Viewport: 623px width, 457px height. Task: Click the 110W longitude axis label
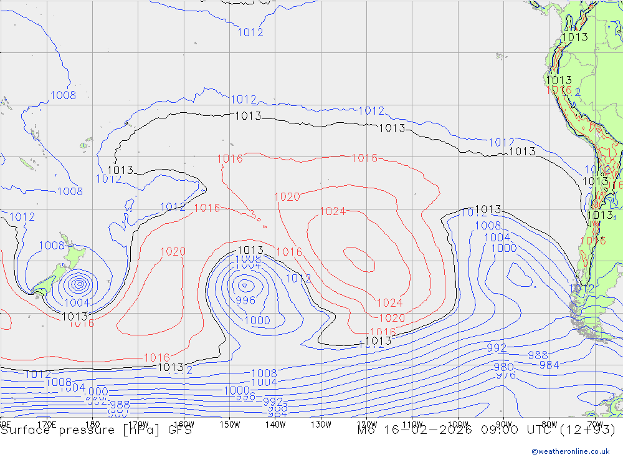click(x=412, y=425)
